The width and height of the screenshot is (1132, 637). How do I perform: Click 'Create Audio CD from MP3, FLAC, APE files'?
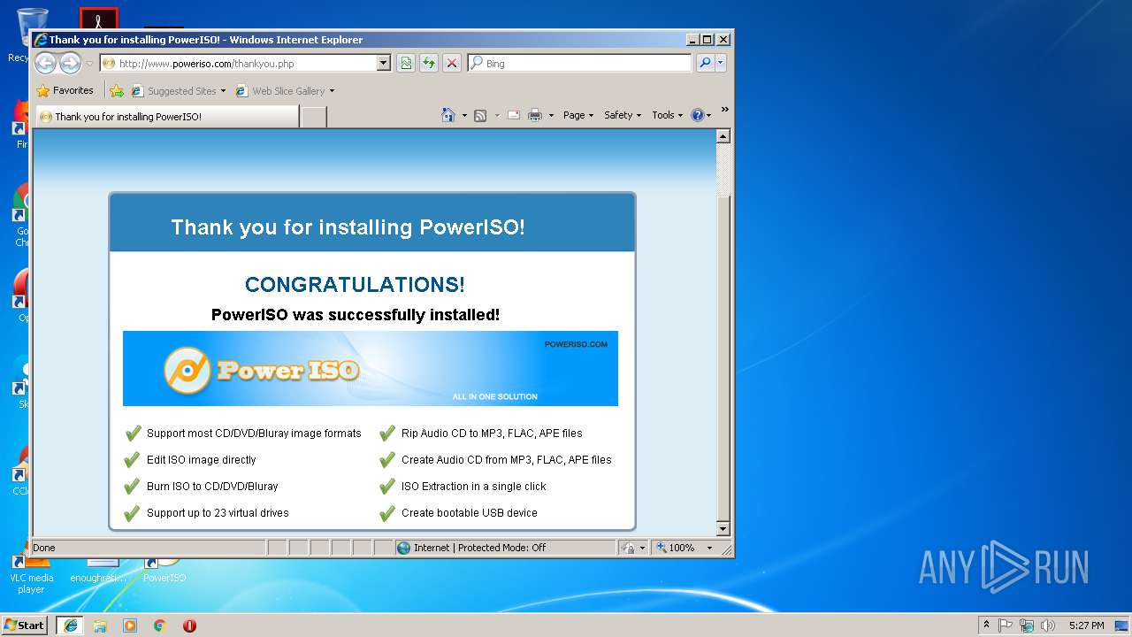pos(506,460)
